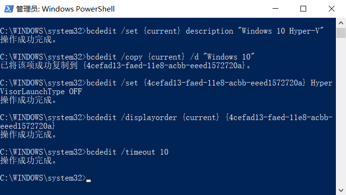This screenshot has width=346, height=195.
Task: Click the 操作成功完成 message under the timeout command
Action: point(28,160)
